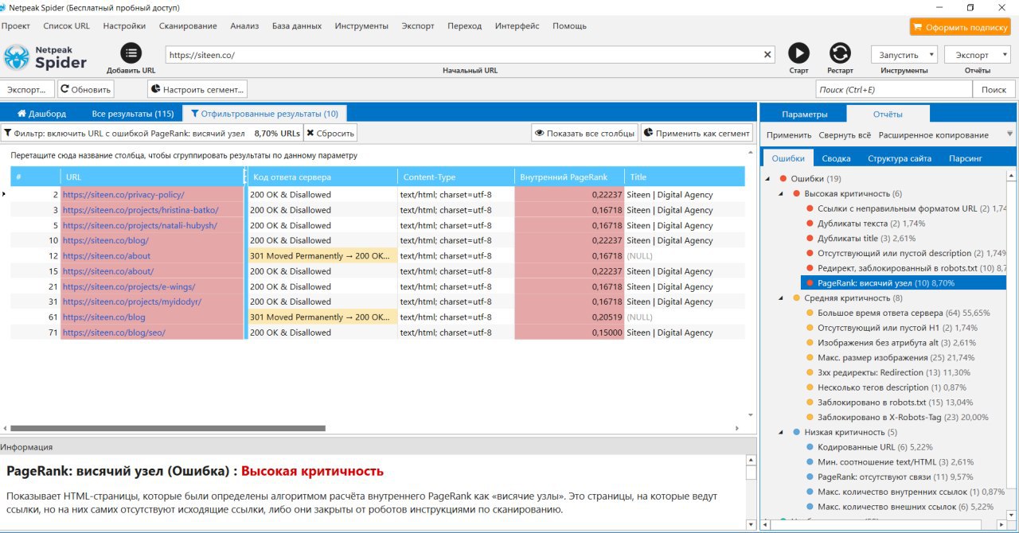
Task: Clear the starting URL with the X icon
Action: click(768, 55)
